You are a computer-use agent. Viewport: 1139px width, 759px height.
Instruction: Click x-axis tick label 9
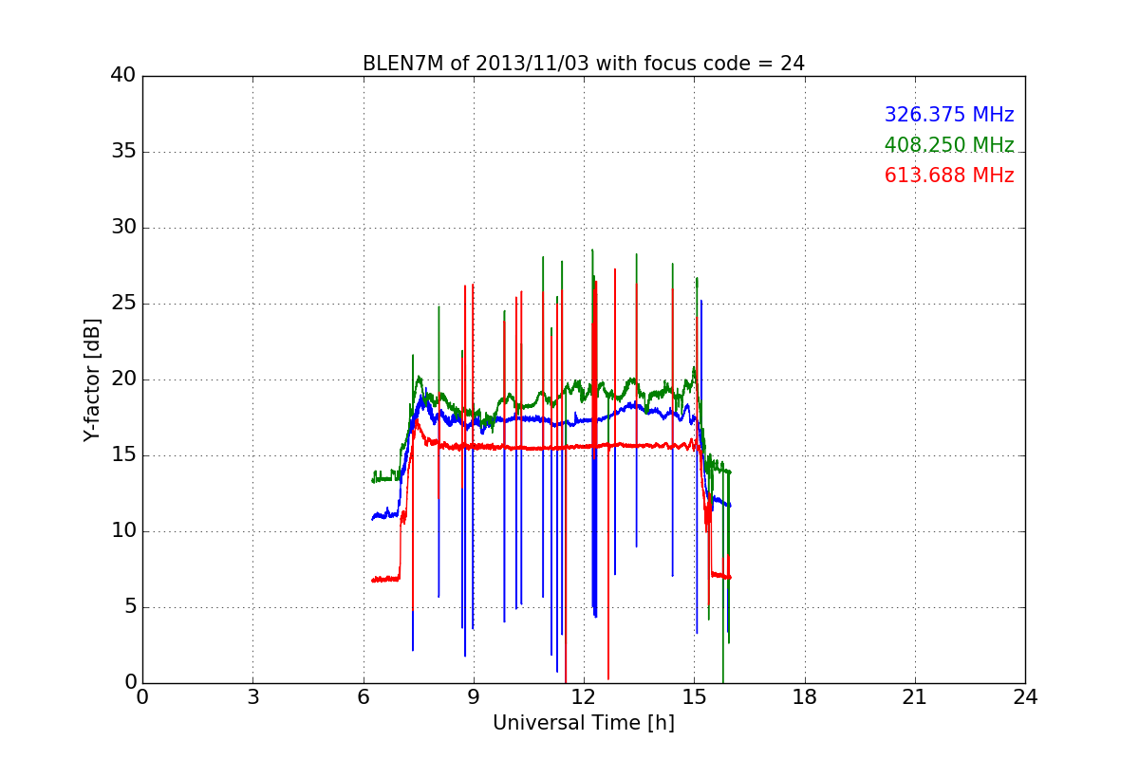(474, 697)
